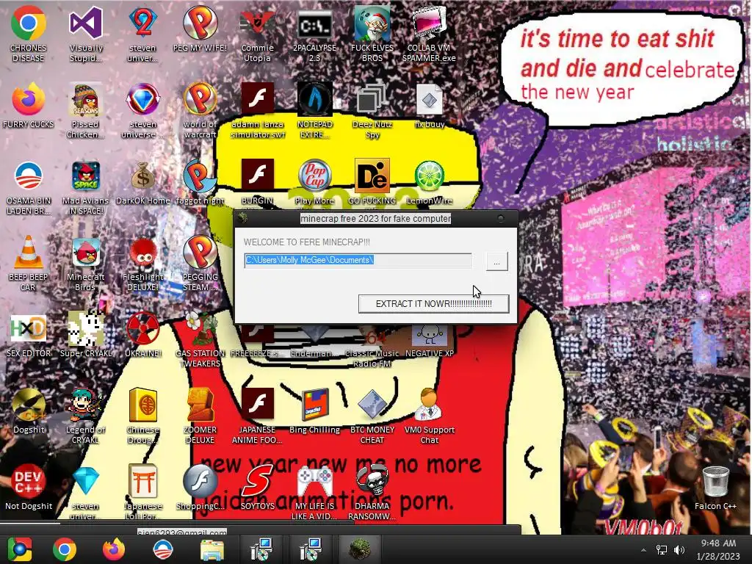Open the 9:48 AM clock in tray
This screenshot has height=564, width=752.
point(718,549)
